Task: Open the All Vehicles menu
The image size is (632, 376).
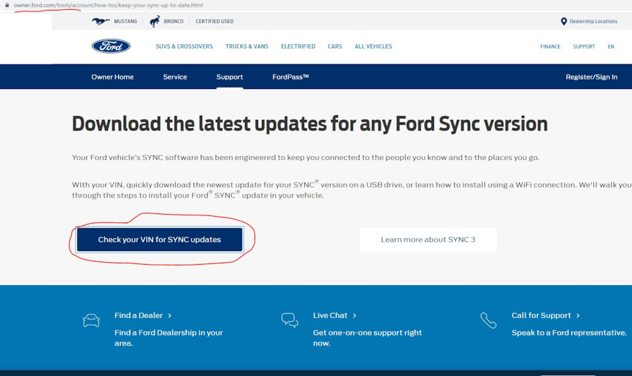Action: [373, 46]
